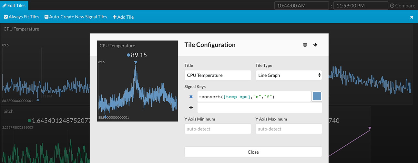
Task: Click the Compare link
Action: click(x=405, y=6)
